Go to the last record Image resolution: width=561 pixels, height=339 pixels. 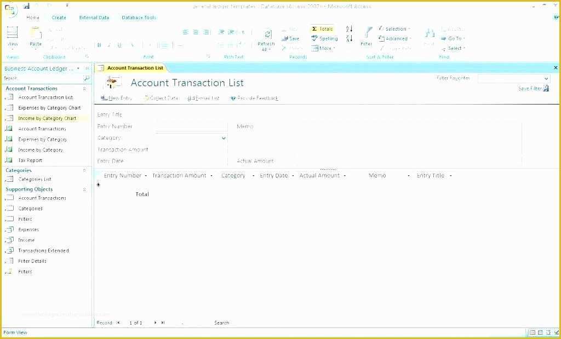[163, 323]
